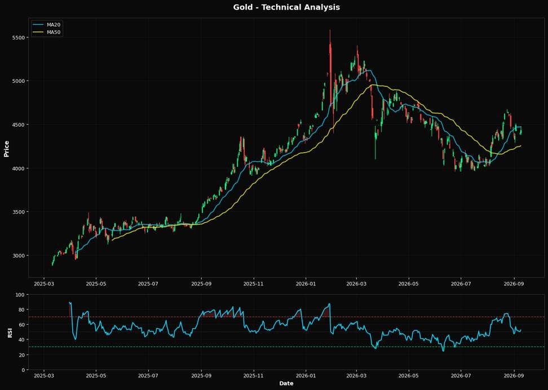
Task: Click 2026-07 date under the RSI chart
Action: click(x=461, y=376)
